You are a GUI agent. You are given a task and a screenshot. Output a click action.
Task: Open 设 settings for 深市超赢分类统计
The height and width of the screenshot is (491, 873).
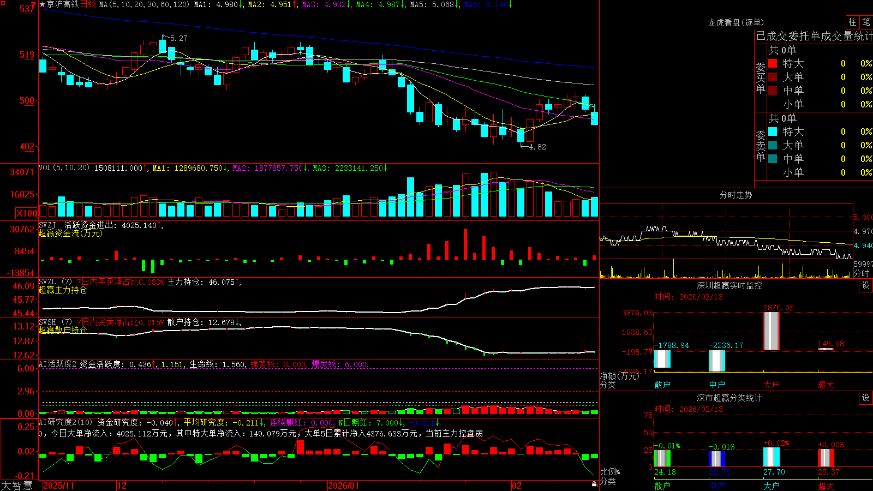866,398
